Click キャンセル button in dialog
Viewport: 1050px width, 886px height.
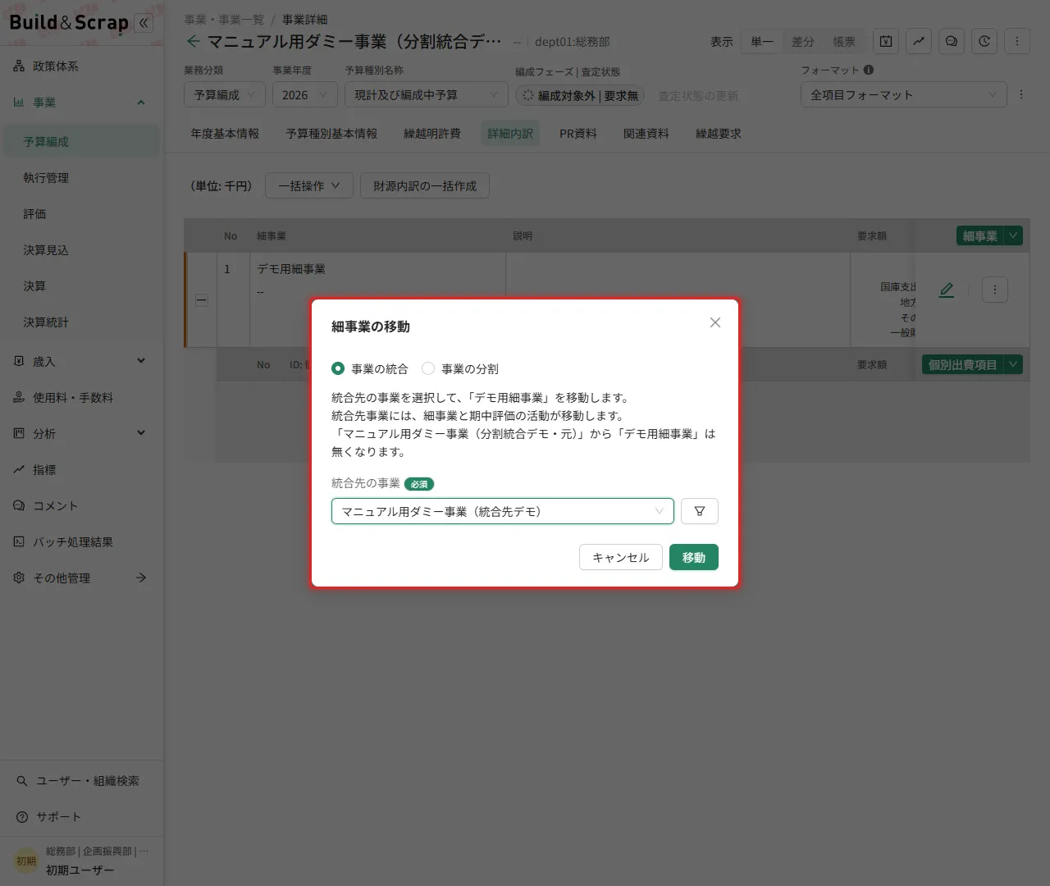tap(621, 557)
